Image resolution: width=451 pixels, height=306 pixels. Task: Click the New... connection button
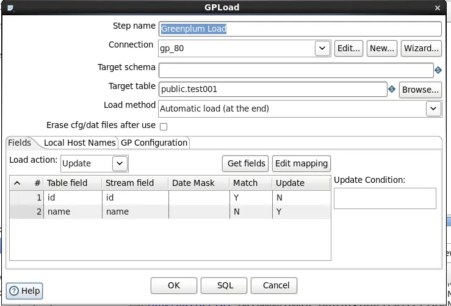pos(381,48)
